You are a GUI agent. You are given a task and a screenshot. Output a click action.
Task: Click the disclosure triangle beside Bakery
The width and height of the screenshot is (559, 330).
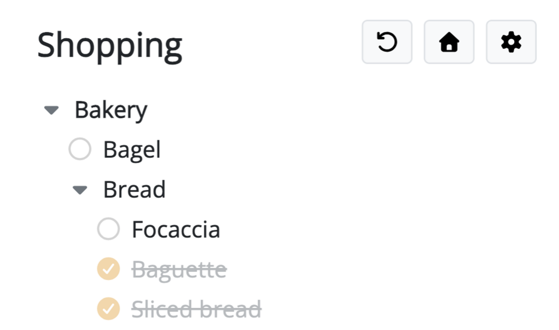(52, 109)
